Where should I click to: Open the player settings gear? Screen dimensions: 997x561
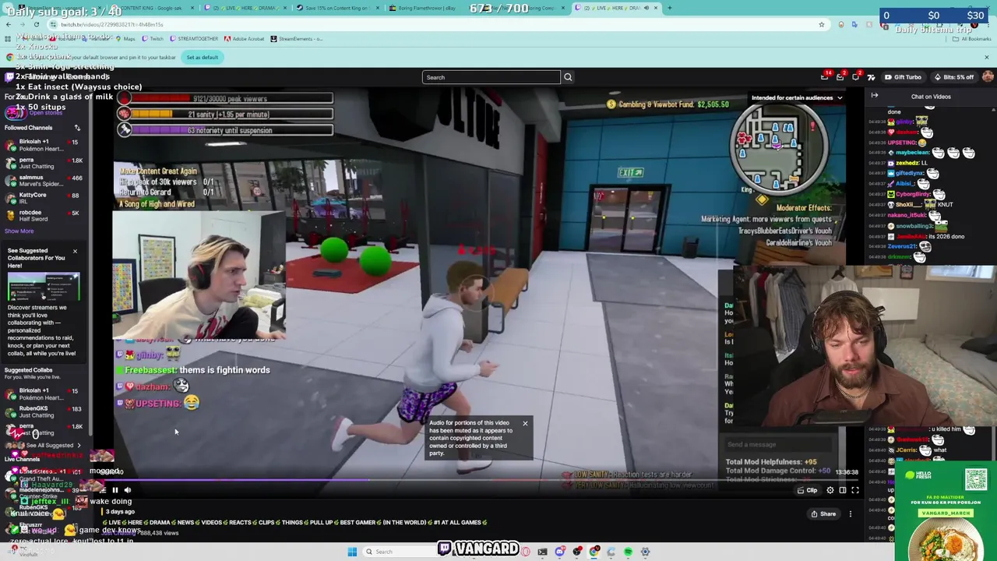click(830, 490)
